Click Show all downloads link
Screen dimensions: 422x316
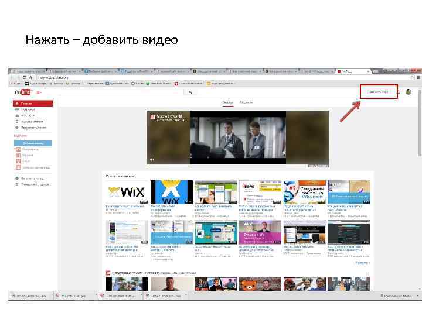(396, 296)
